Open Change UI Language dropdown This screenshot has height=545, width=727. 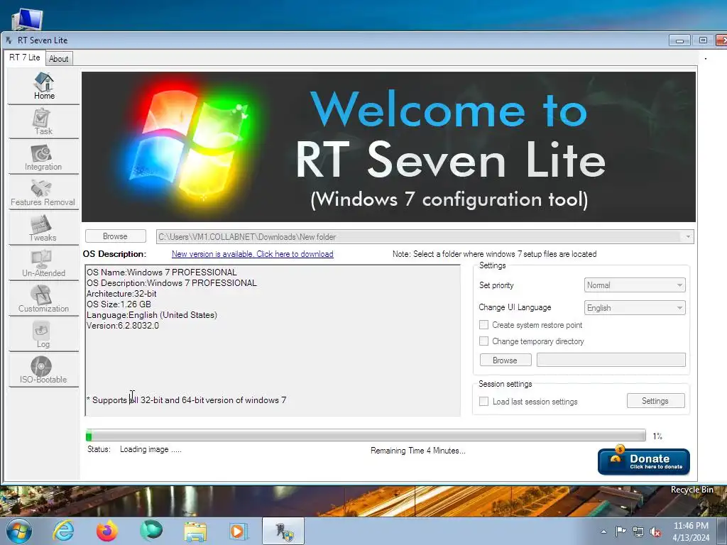(635, 308)
